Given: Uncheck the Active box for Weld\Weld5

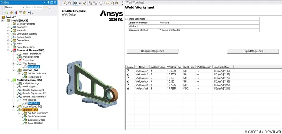Looking at the screenshot, I should coord(128,85).
